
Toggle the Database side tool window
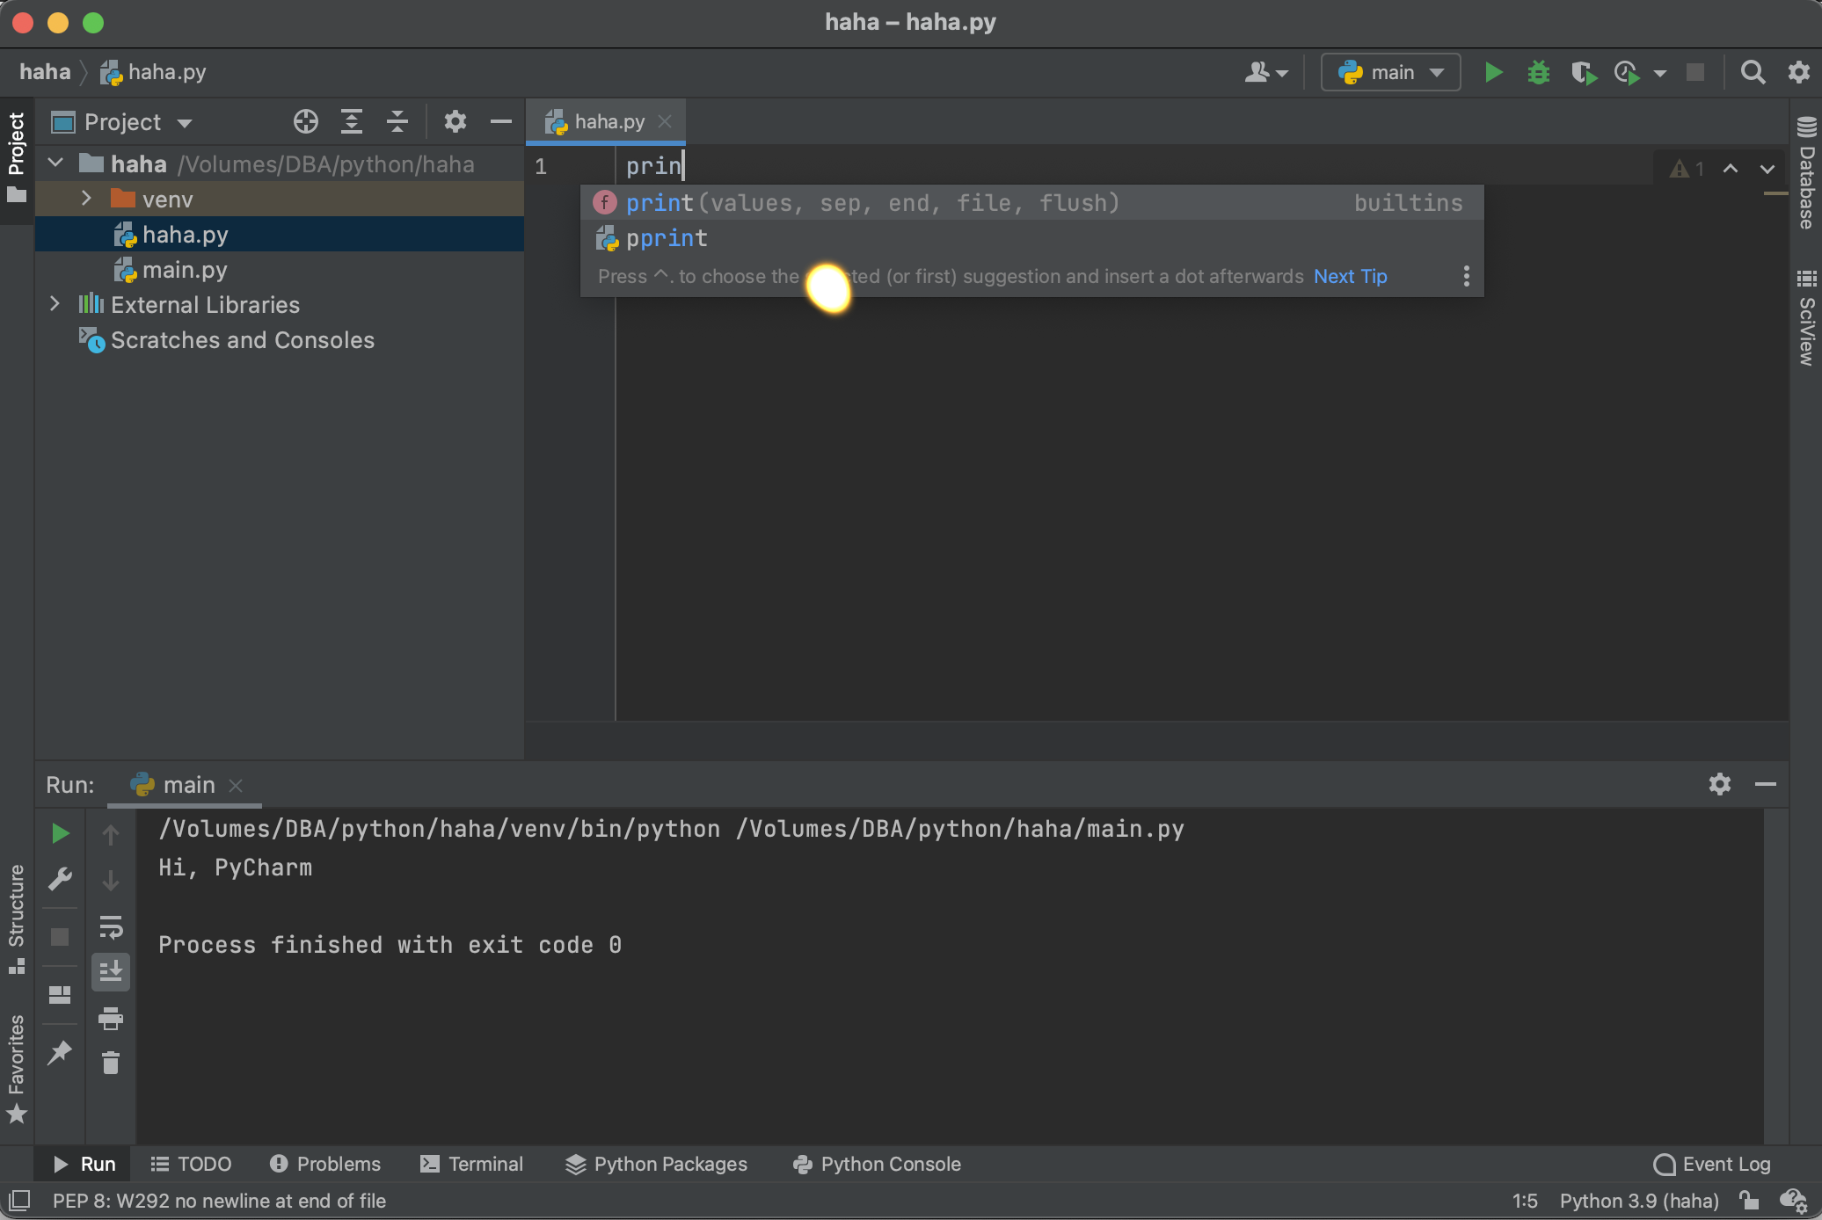pos(1806,173)
